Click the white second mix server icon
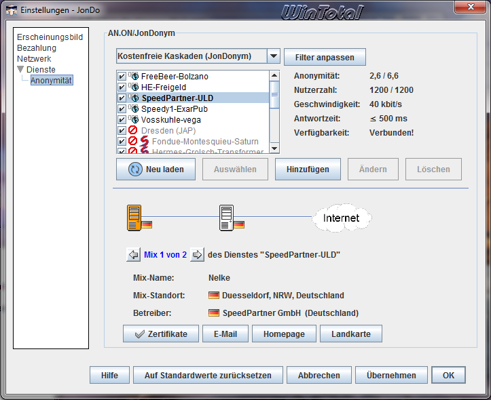The height and width of the screenshot is (400, 491). click(226, 218)
